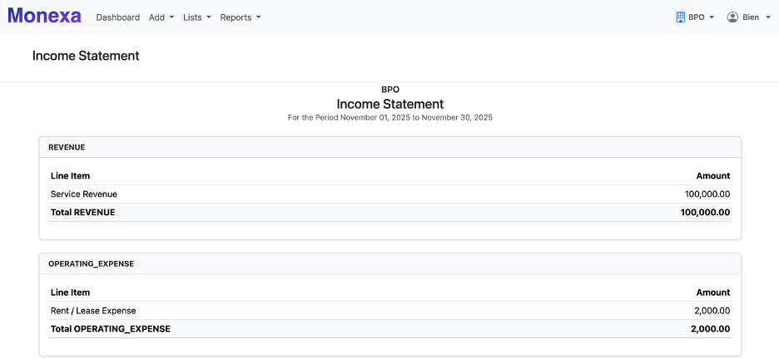The height and width of the screenshot is (359, 779).
Task: Click the Amount column header under REVENUE
Action: point(712,176)
